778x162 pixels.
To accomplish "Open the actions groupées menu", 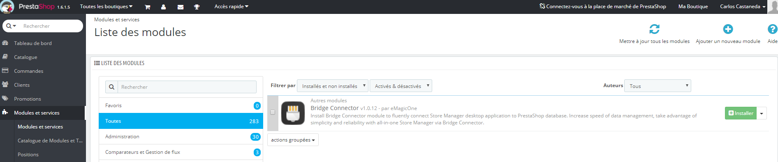I will tap(293, 140).
